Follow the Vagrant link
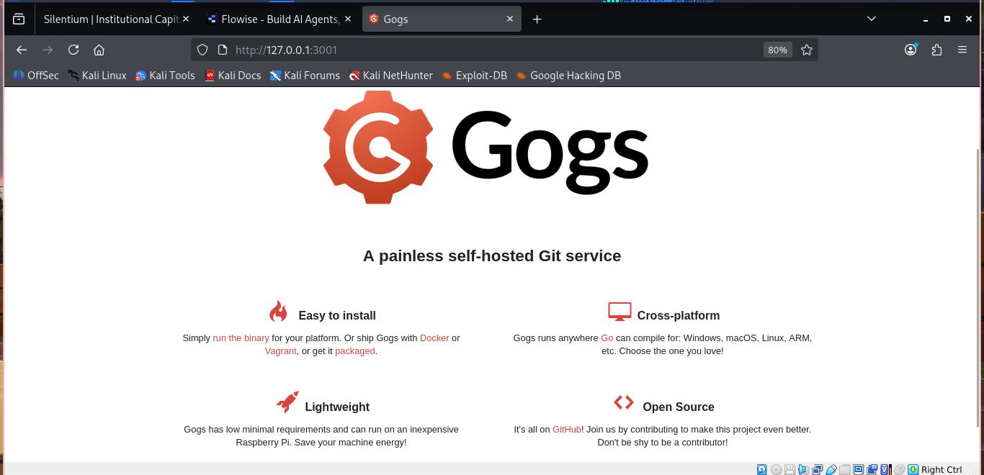Image resolution: width=984 pixels, height=475 pixels. click(280, 351)
